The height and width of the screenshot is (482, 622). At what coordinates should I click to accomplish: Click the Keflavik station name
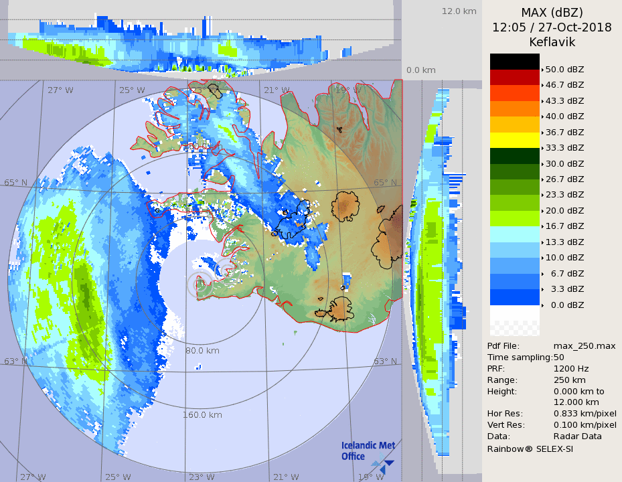coord(552,42)
